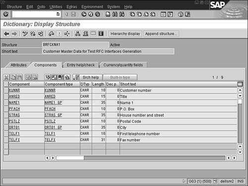The height and width of the screenshot is (186, 248).
Task: Click the Customize local layout icon
Action: click(x=187, y=14)
